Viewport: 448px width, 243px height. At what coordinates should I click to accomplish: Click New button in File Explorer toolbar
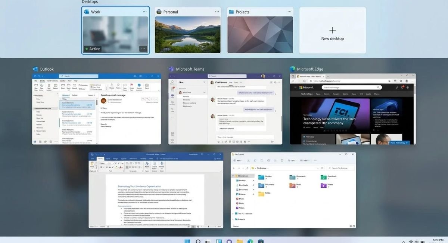[x=238, y=160]
